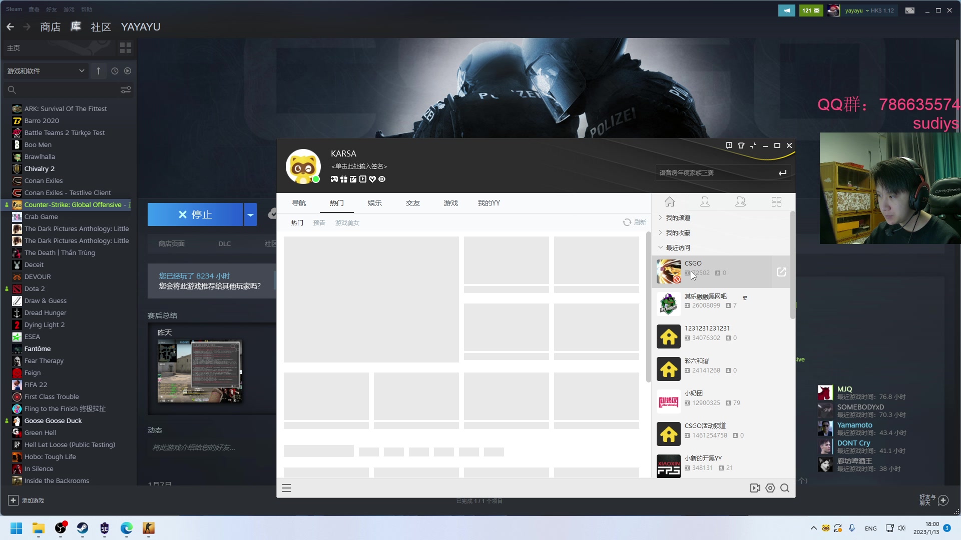The height and width of the screenshot is (540, 961).
Task: Click the Windows Start button
Action: tap(16, 528)
